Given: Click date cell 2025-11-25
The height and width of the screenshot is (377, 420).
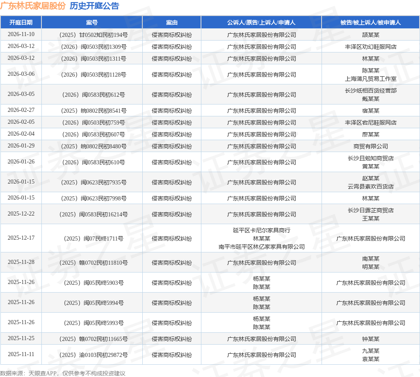Looking at the screenshot, I should pos(21,338).
